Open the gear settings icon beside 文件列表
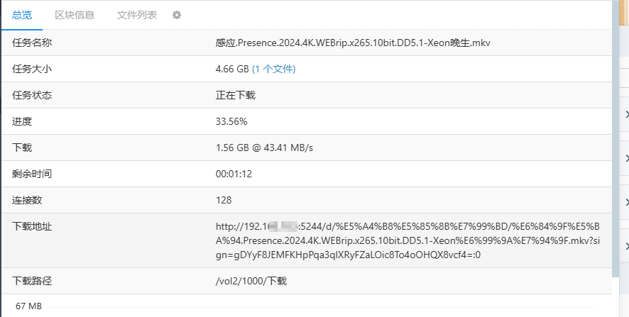629x317 pixels. [177, 15]
